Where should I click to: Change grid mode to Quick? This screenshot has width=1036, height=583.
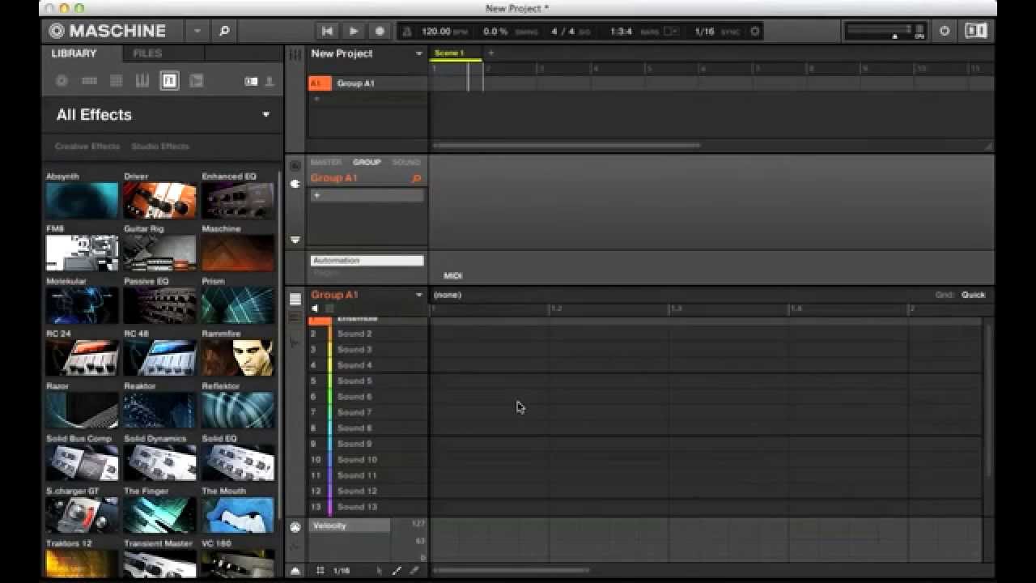coord(973,295)
